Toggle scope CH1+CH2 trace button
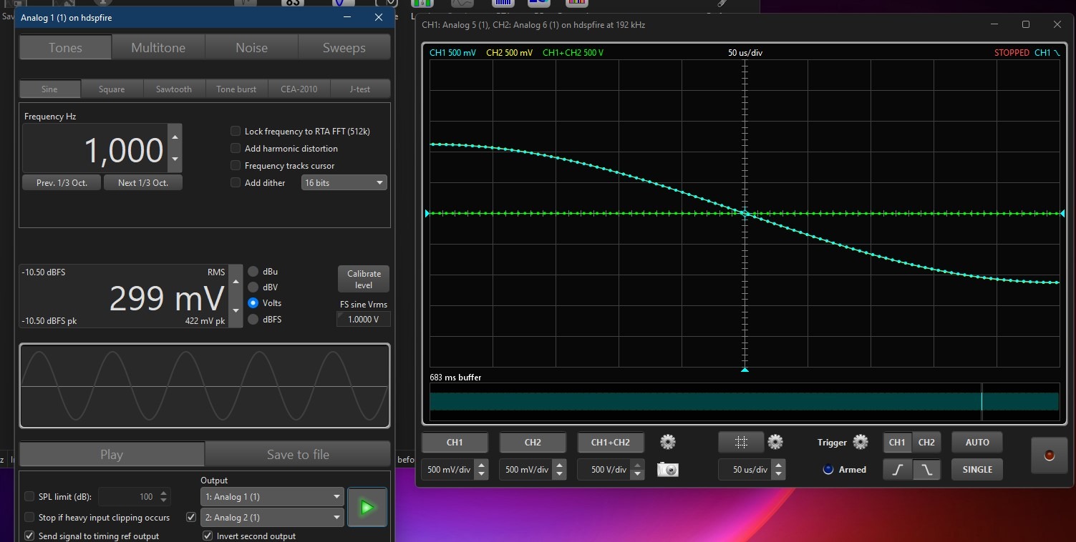This screenshot has width=1076, height=542. (x=611, y=443)
